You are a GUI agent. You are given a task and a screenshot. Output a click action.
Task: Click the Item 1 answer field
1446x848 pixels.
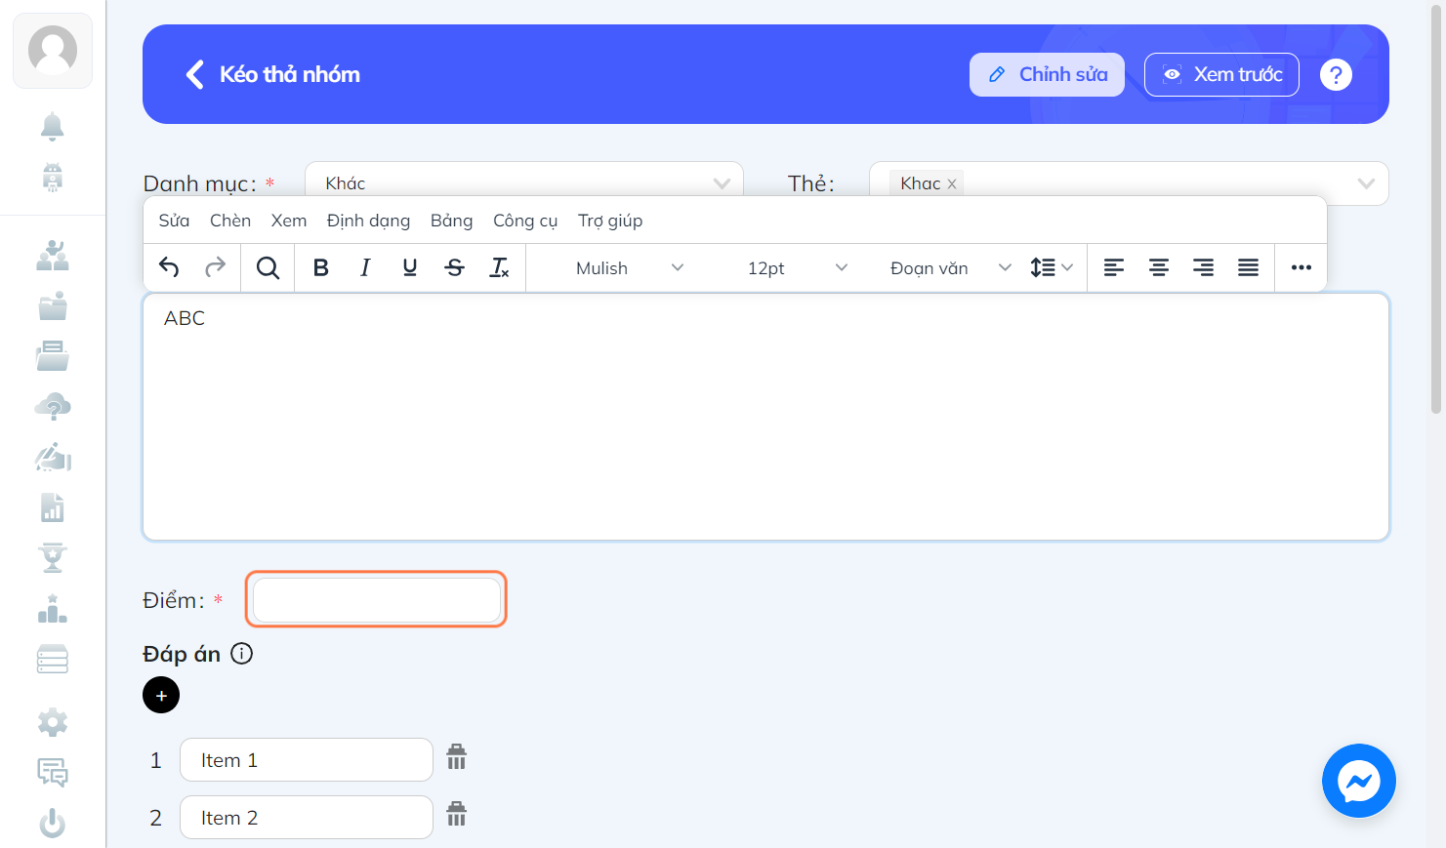click(x=307, y=760)
